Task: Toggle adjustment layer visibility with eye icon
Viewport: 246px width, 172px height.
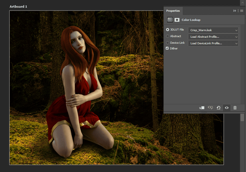Action: tap(227, 108)
